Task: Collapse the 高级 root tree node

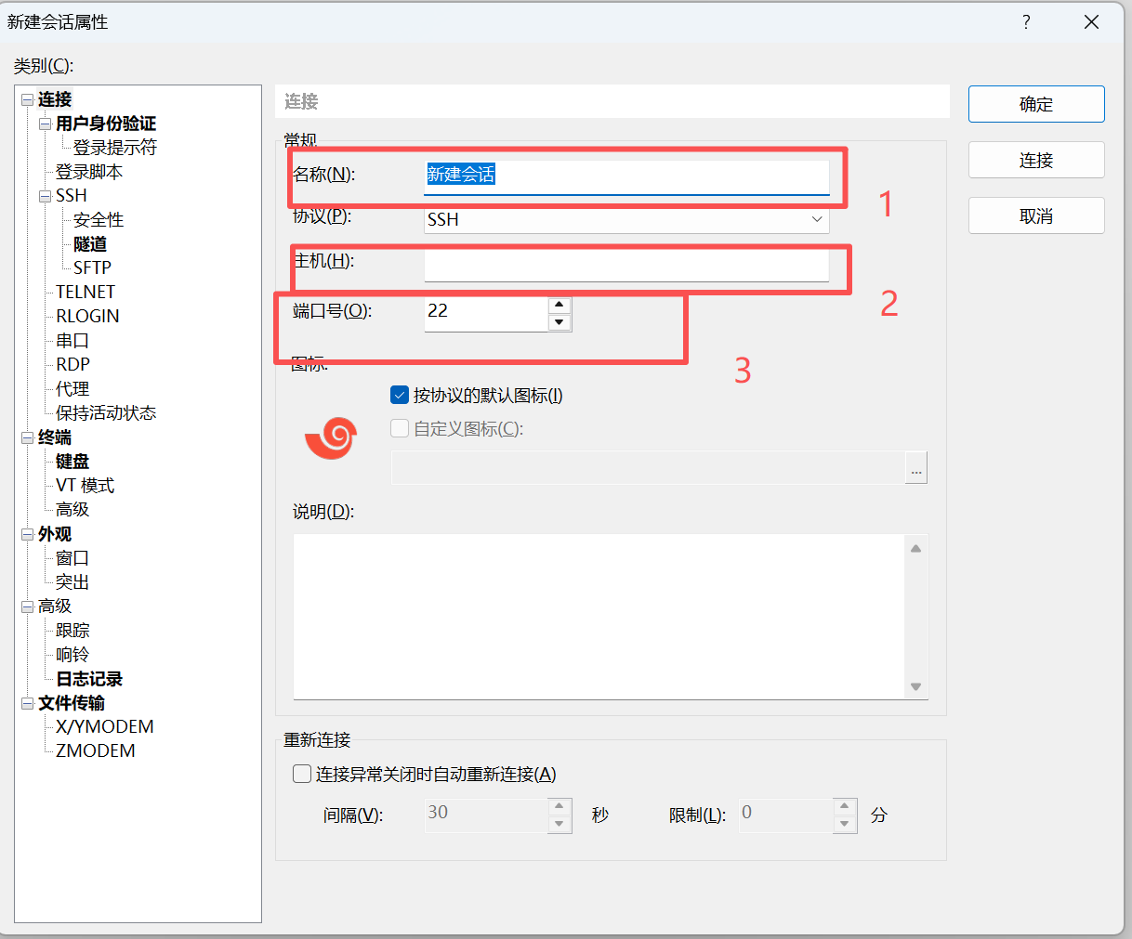Action: click(27, 606)
